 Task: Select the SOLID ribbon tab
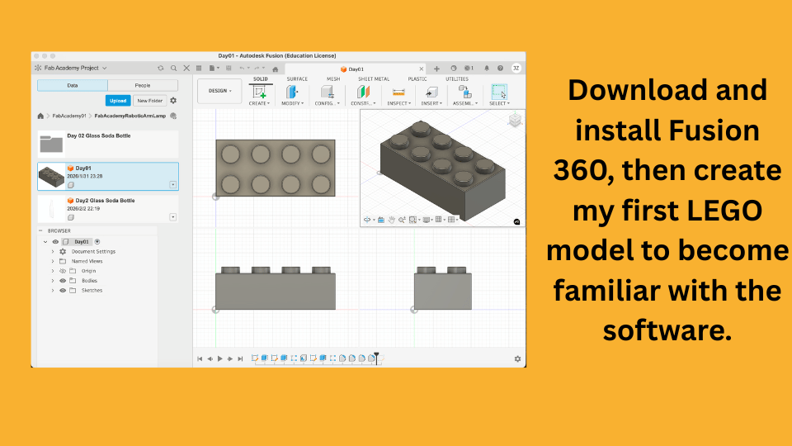click(261, 79)
